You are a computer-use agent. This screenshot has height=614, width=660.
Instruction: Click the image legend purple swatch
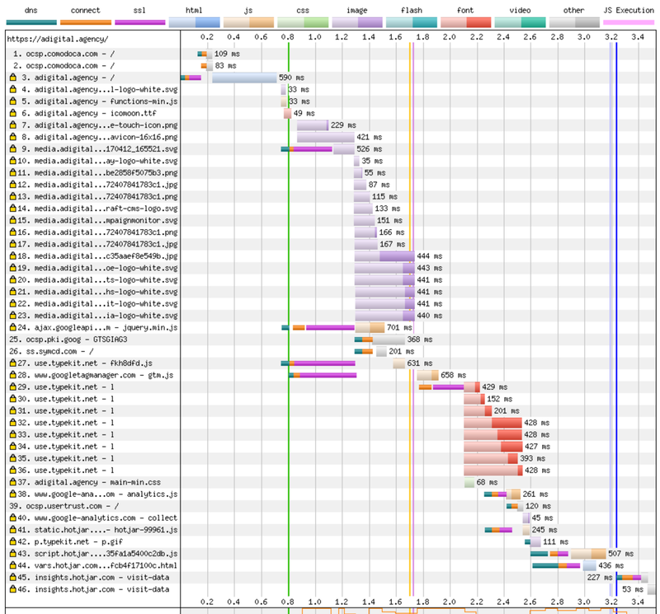(357, 22)
